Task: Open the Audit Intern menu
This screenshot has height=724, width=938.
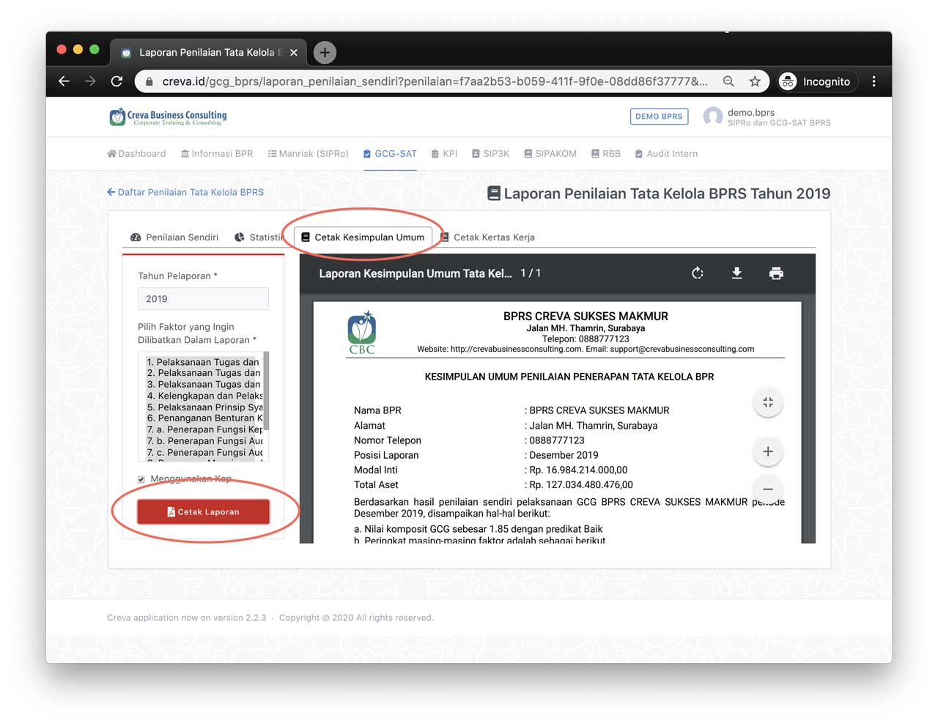Action: pyautogui.click(x=666, y=154)
